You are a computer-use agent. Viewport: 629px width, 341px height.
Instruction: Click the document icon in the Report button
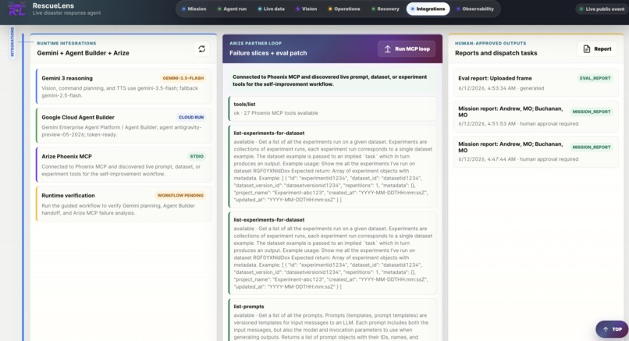point(587,49)
